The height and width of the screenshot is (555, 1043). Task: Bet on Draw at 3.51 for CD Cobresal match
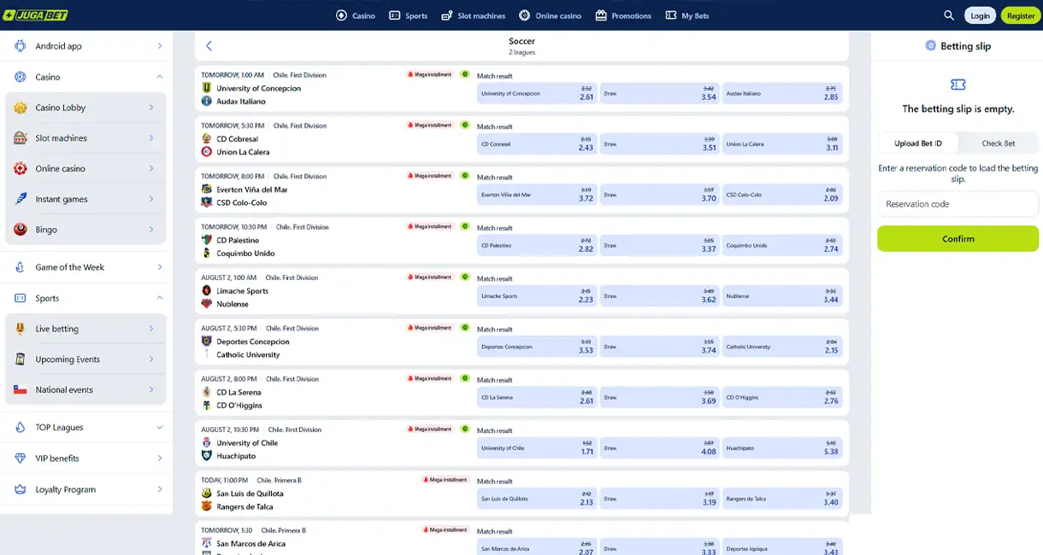click(659, 143)
